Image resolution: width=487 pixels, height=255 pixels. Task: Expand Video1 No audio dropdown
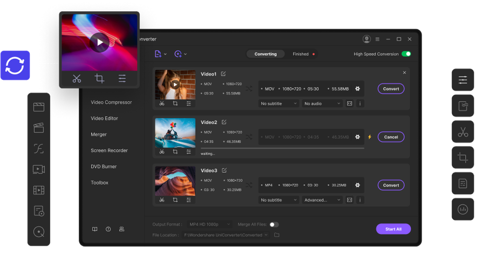322,104
